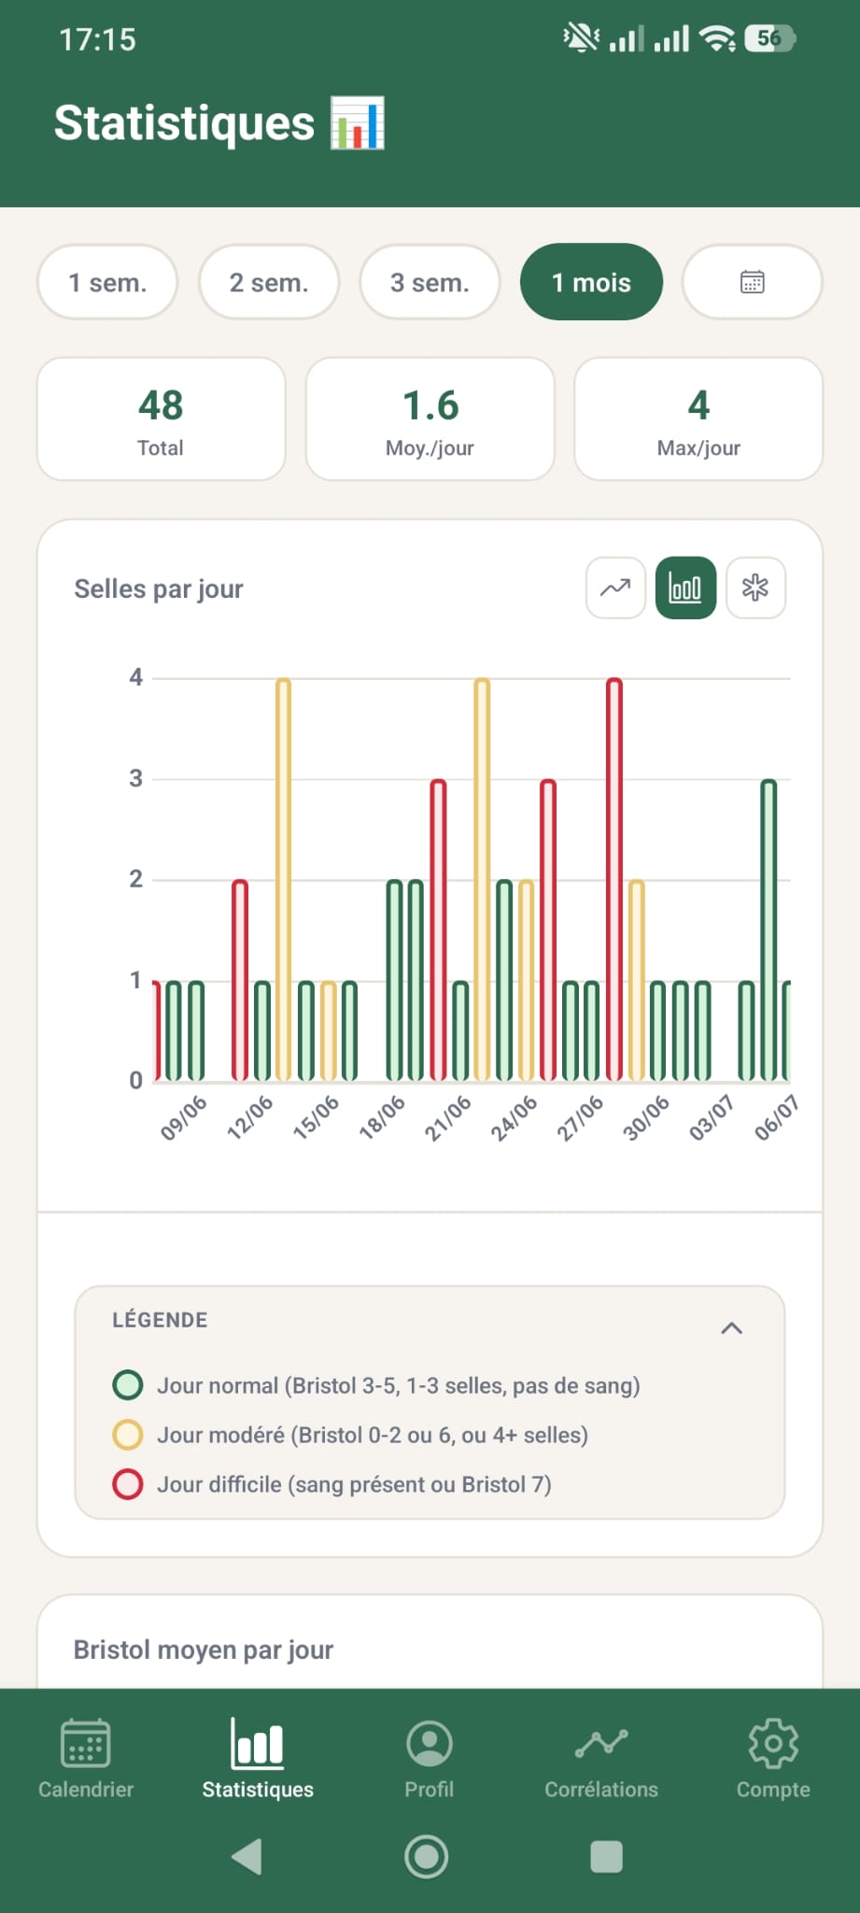Tap the 'Jour modéré' legend text
Image resolution: width=860 pixels, height=1913 pixels.
point(373,1435)
